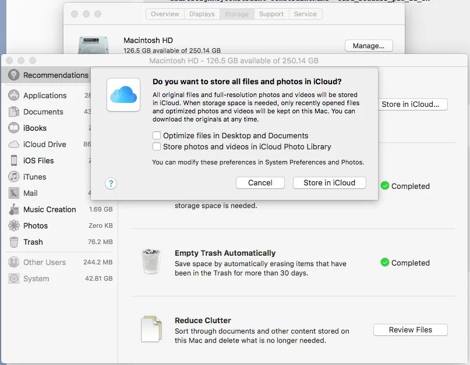Select Recommendations in the sidebar
The height and width of the screenshot is (365, 470).
click(47, 75)
